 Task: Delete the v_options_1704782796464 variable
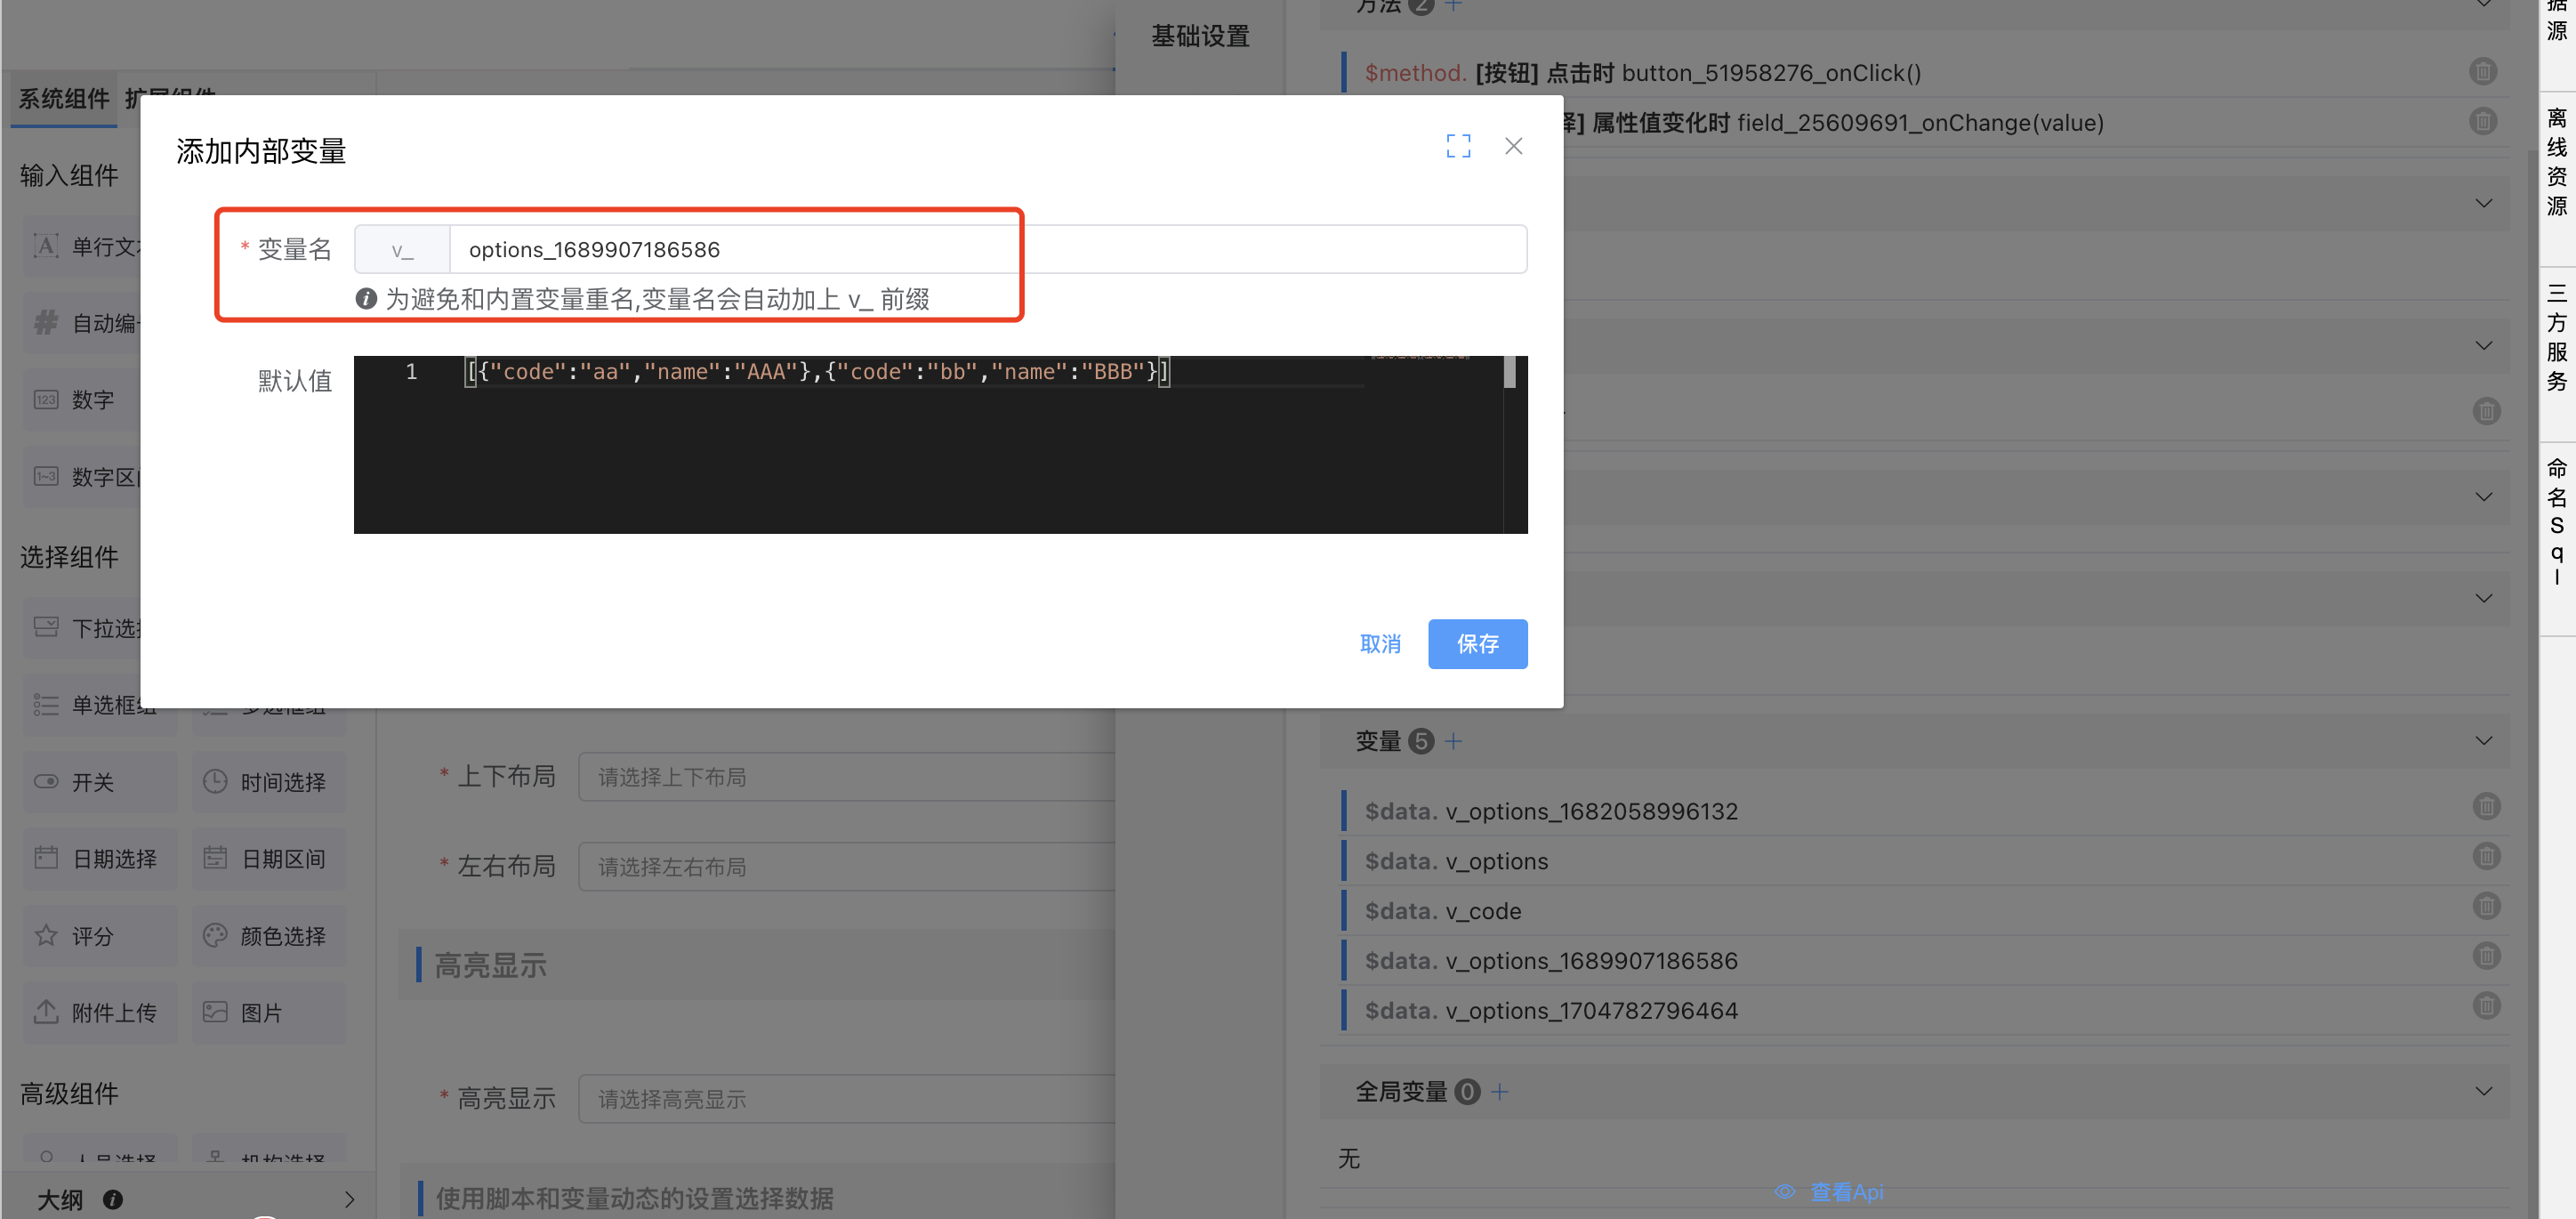pyautogui.click(x=2485, y=1006)
